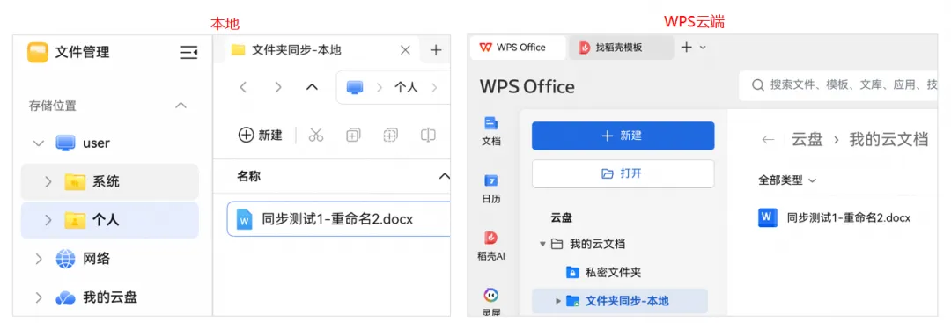The width and height of the screenshot is (951, 323).
Task: Click the WPS search box
Action: coord(839,84)
